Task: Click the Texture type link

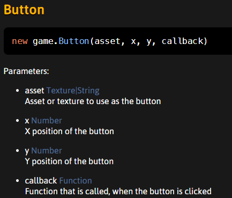Action: pyautogui.click(x=61, y=91)
